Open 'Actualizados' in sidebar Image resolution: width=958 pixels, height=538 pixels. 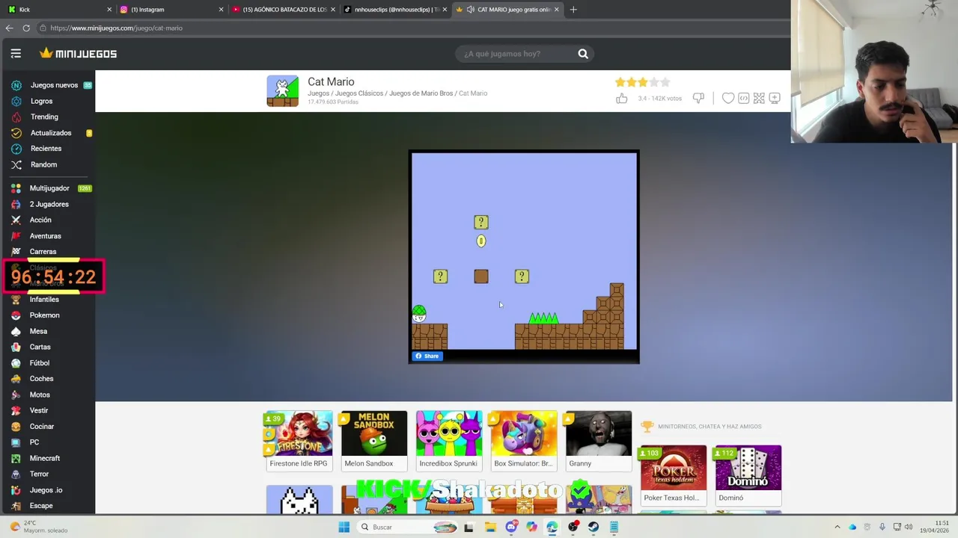51,133
